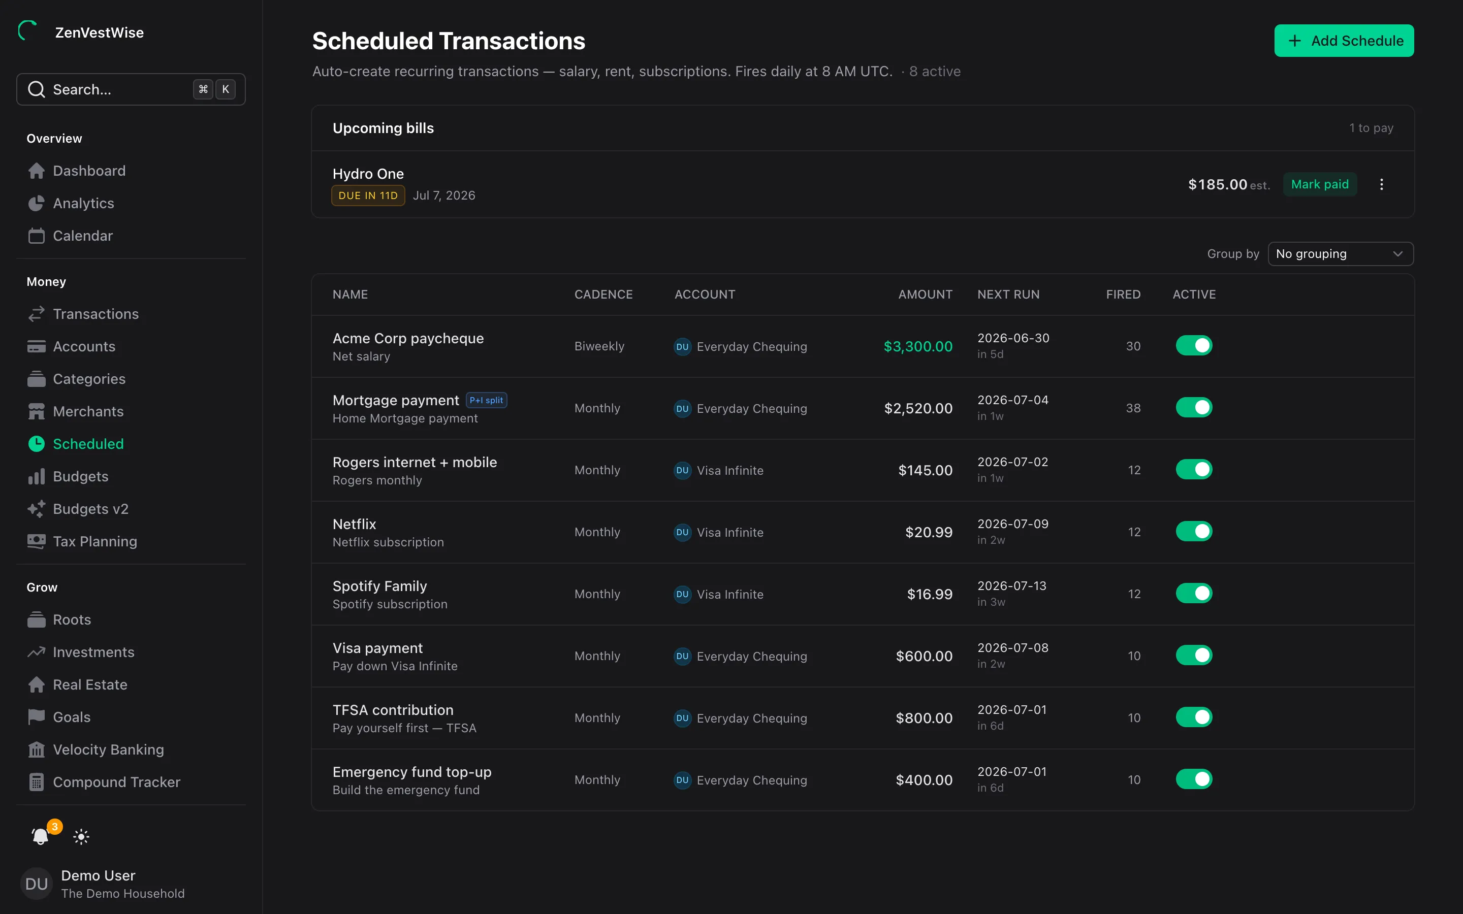This screenshot has width=1463, height=914.
Task: Click the Budgets v2 sparkle icon
Action: pyautogui.click(x=36, y=509)
